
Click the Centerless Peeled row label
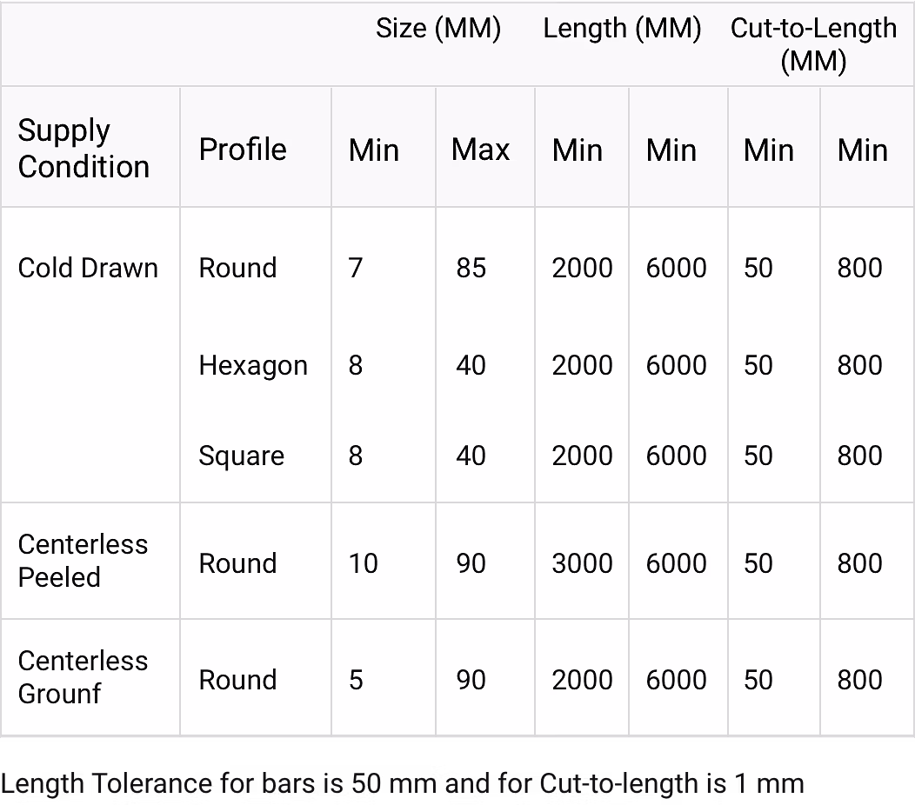83,561
